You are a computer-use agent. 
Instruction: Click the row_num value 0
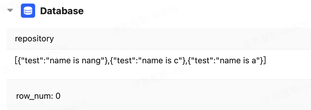pos(58,96)
